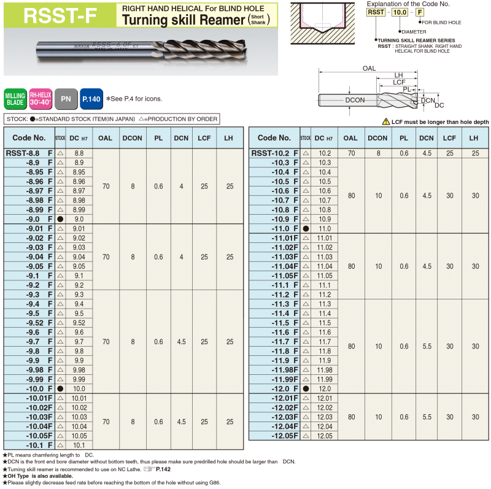The width and height of the screenshot is (491, 489).
Task: Click the yellow warning triangle beside LCF note
Action: (385, 122)
